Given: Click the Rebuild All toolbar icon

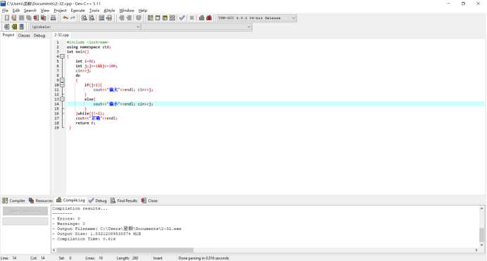Looking at the screenshot, I should (x=172, y=18).
